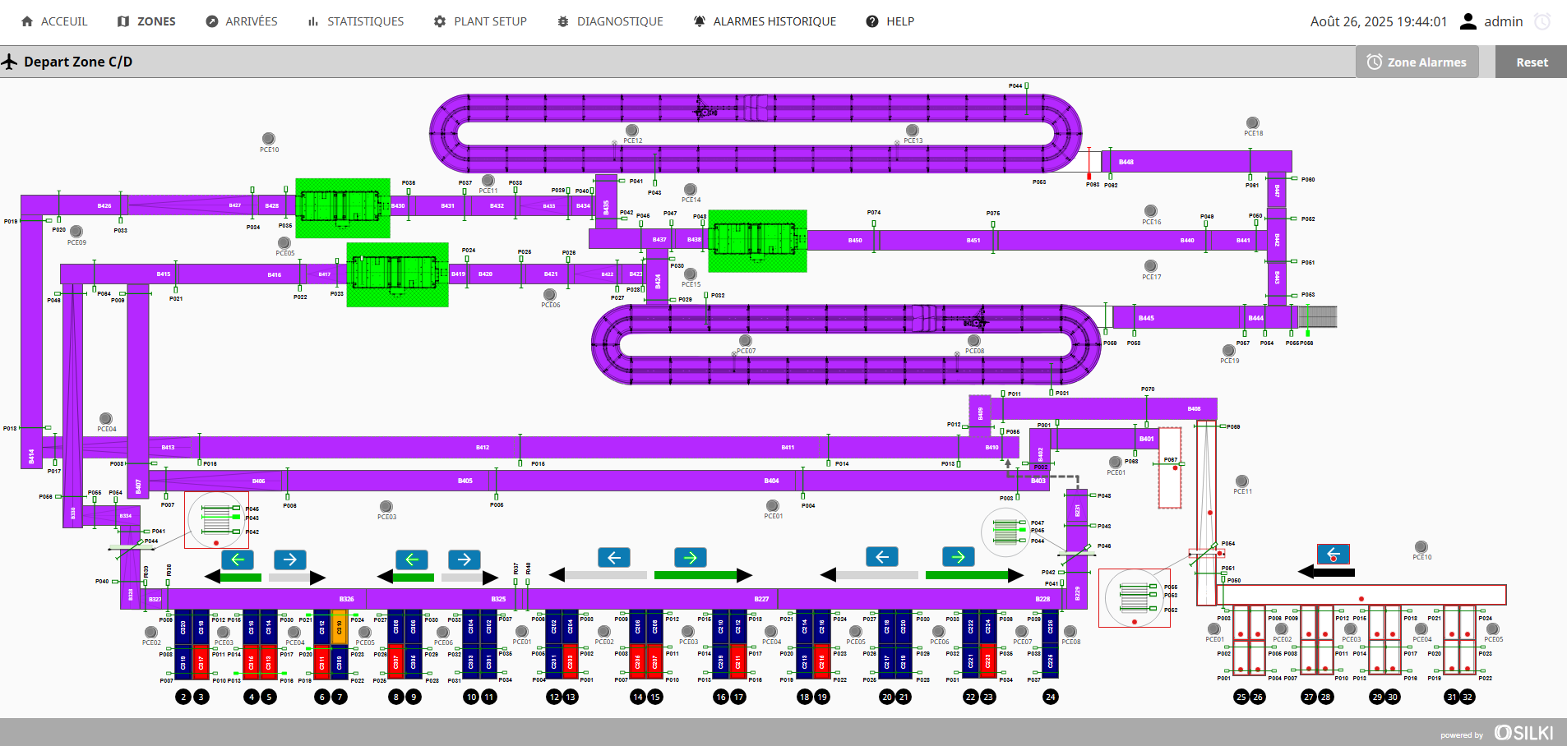Screen dimensions: 1567x746
Task: Select the PCE14 indicator
Action: coord(691,189)
